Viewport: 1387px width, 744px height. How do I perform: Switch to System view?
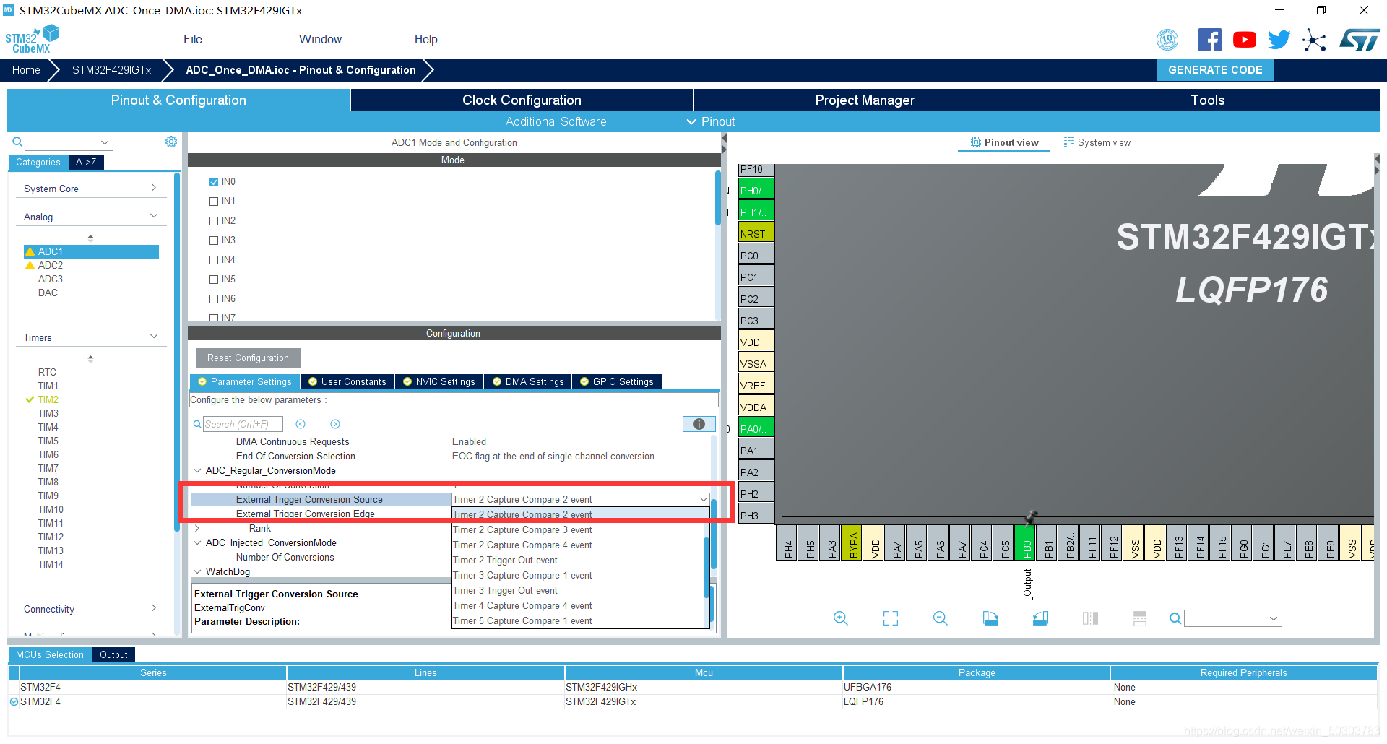[x=1097, y=142]
